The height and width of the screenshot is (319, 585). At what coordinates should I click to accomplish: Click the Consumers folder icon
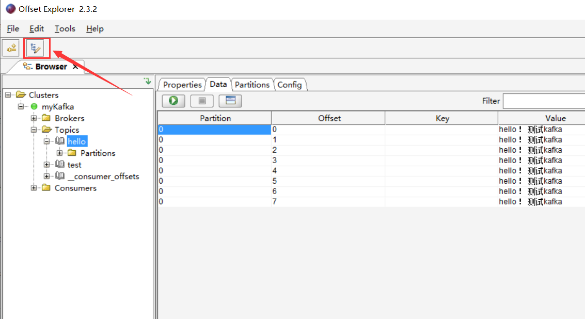pyautogui.click(x=46, y=188)
